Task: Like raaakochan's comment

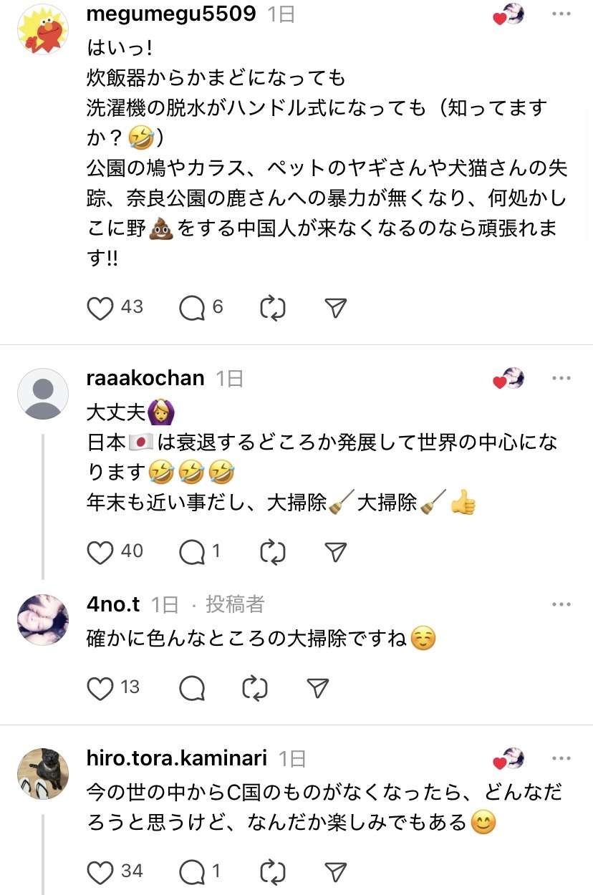Action: point(100,551)
